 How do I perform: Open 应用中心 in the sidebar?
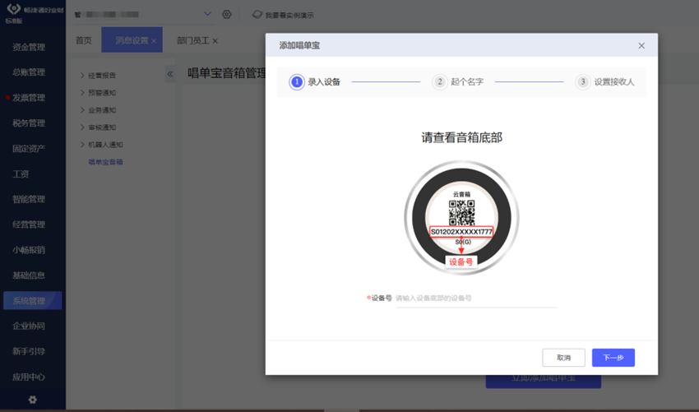pyautogui.click(x=29, y=377)
